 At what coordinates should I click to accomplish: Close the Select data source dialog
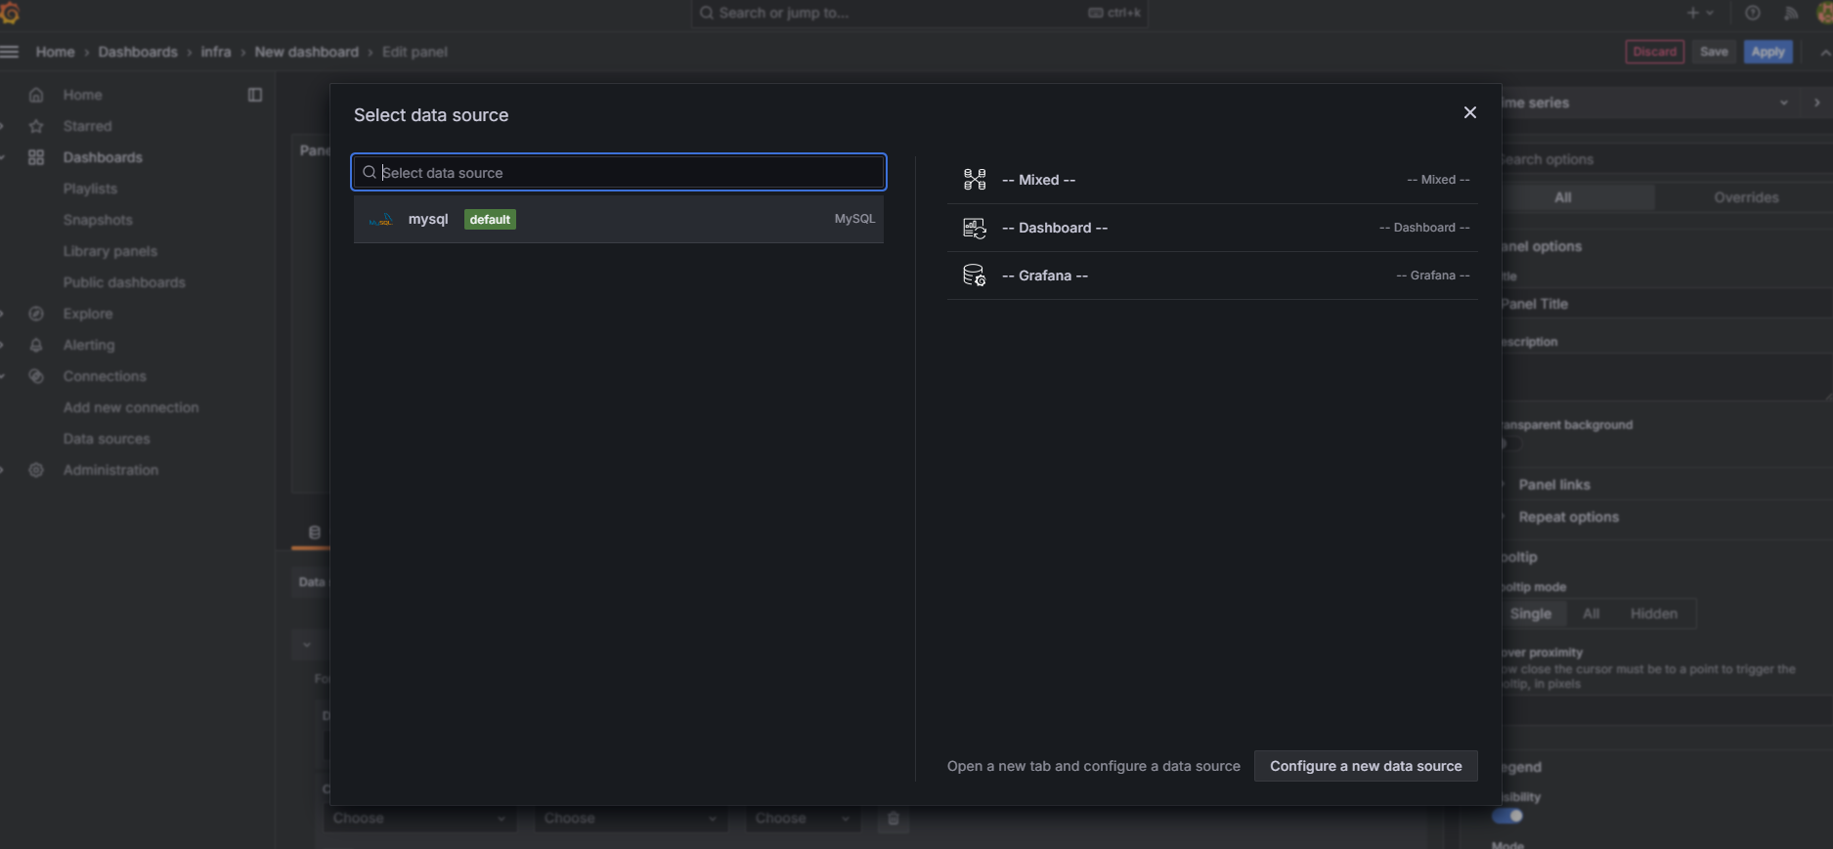point(1469,112)
